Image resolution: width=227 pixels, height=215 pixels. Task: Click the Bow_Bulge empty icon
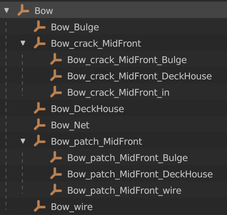coord(40,26)
